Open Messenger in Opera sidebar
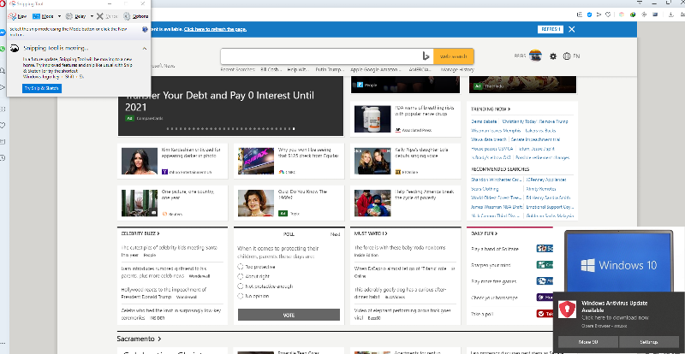Screen dimensions: 685x354 pyautogui.click(x=3, y=32)
